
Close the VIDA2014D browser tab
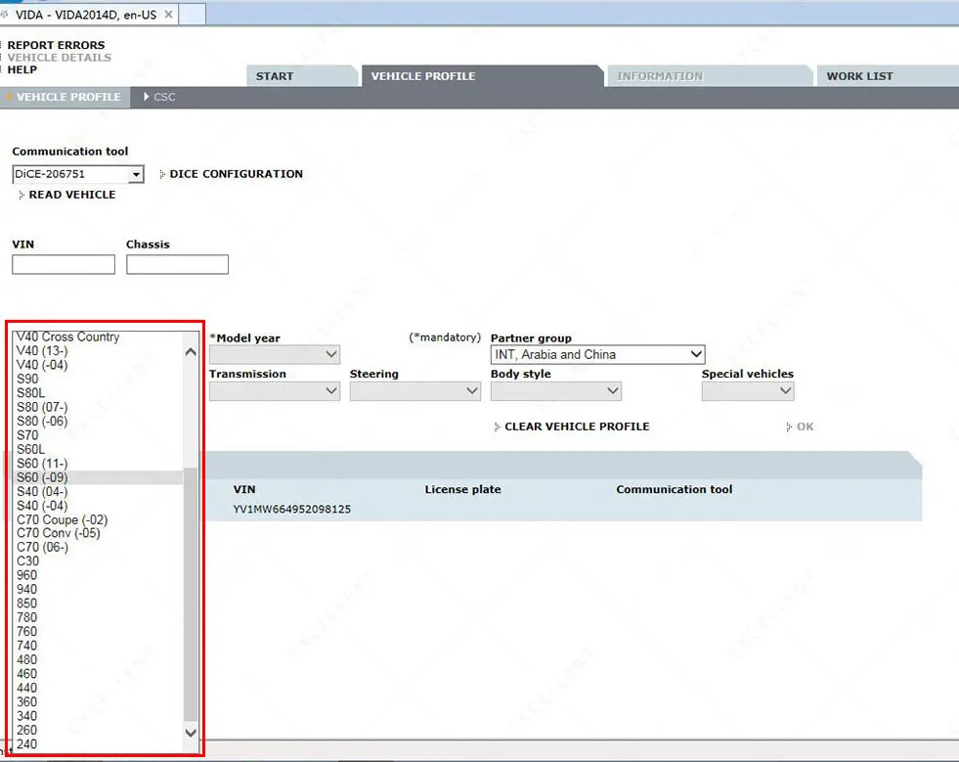pos(169,14)
